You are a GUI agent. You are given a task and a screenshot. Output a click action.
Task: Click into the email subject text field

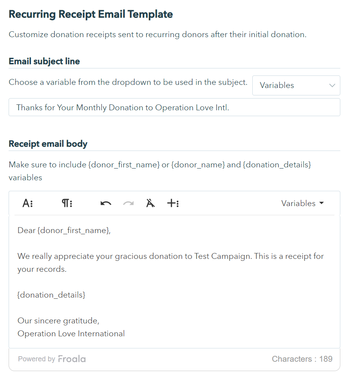point(174,108)
